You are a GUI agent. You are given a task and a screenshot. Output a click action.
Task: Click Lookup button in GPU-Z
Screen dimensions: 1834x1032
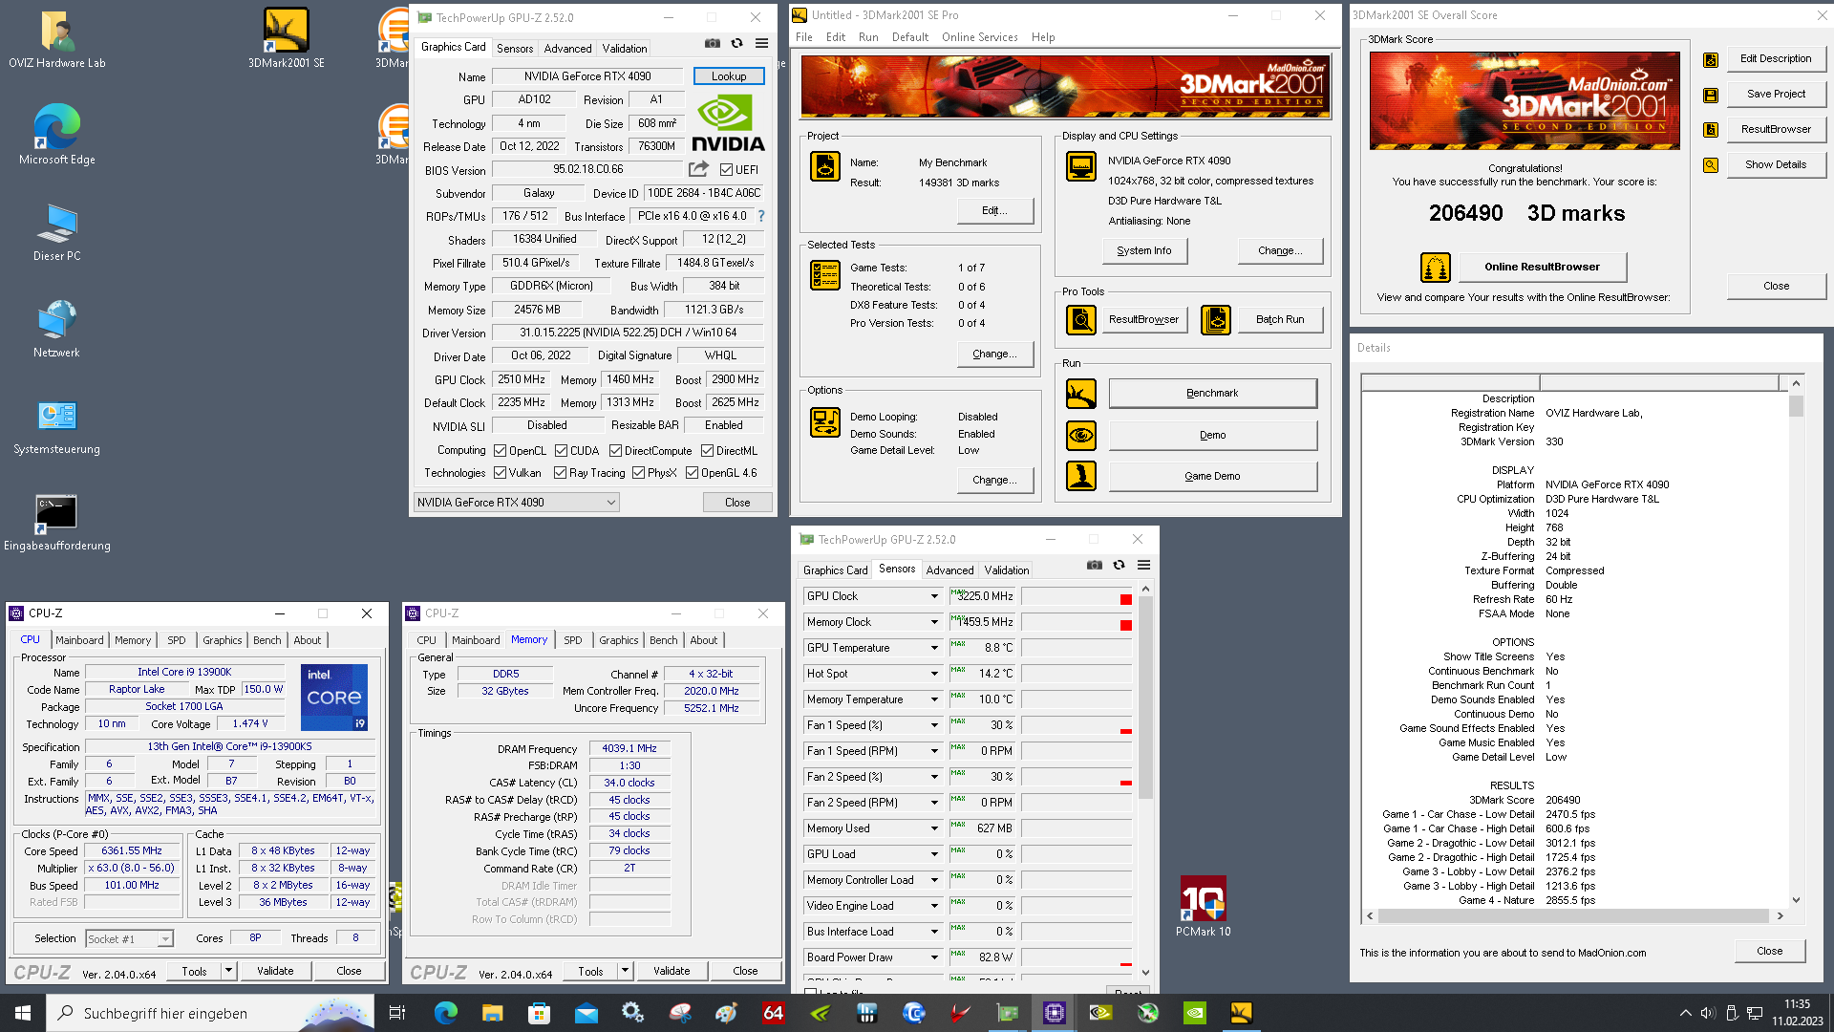click(729, 76)
